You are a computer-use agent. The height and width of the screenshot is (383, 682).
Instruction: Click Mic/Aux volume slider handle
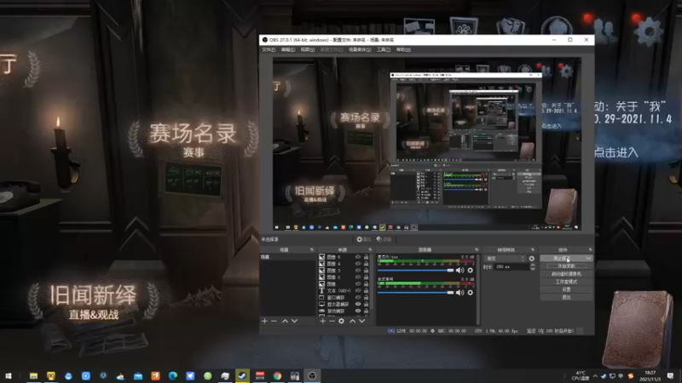click(x=450, y=270)
